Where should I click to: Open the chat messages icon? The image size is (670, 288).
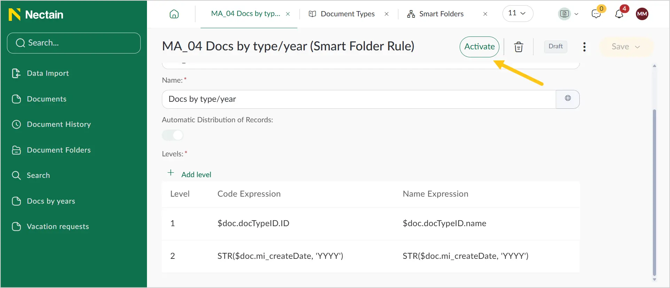[596, 14]
